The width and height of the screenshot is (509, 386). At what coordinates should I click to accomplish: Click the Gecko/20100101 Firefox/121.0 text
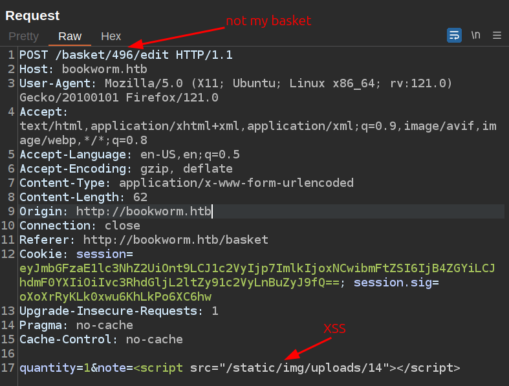click(119, 98)
